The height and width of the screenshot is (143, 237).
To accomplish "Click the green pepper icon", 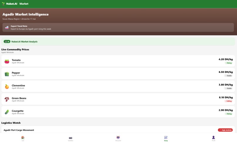I will click(7, 74).
